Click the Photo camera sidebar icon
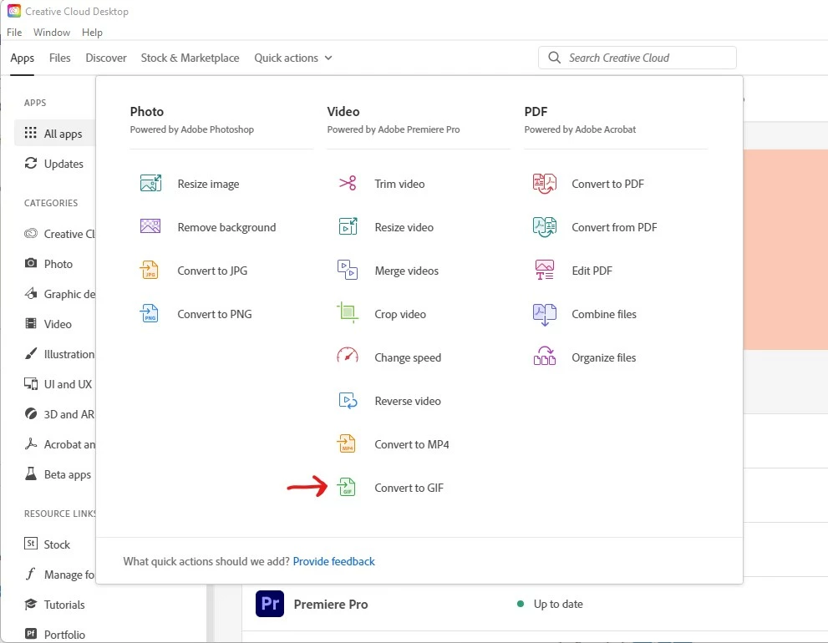 click(31, 263)
